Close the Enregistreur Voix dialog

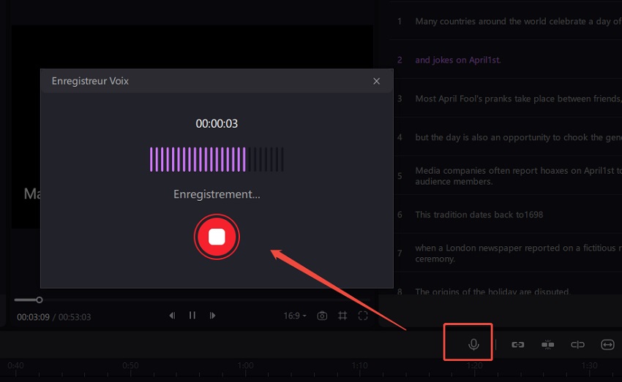coord(376,81)
